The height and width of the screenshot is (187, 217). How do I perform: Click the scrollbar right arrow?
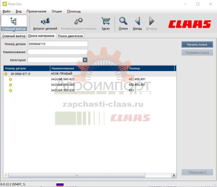coord(174,175)
